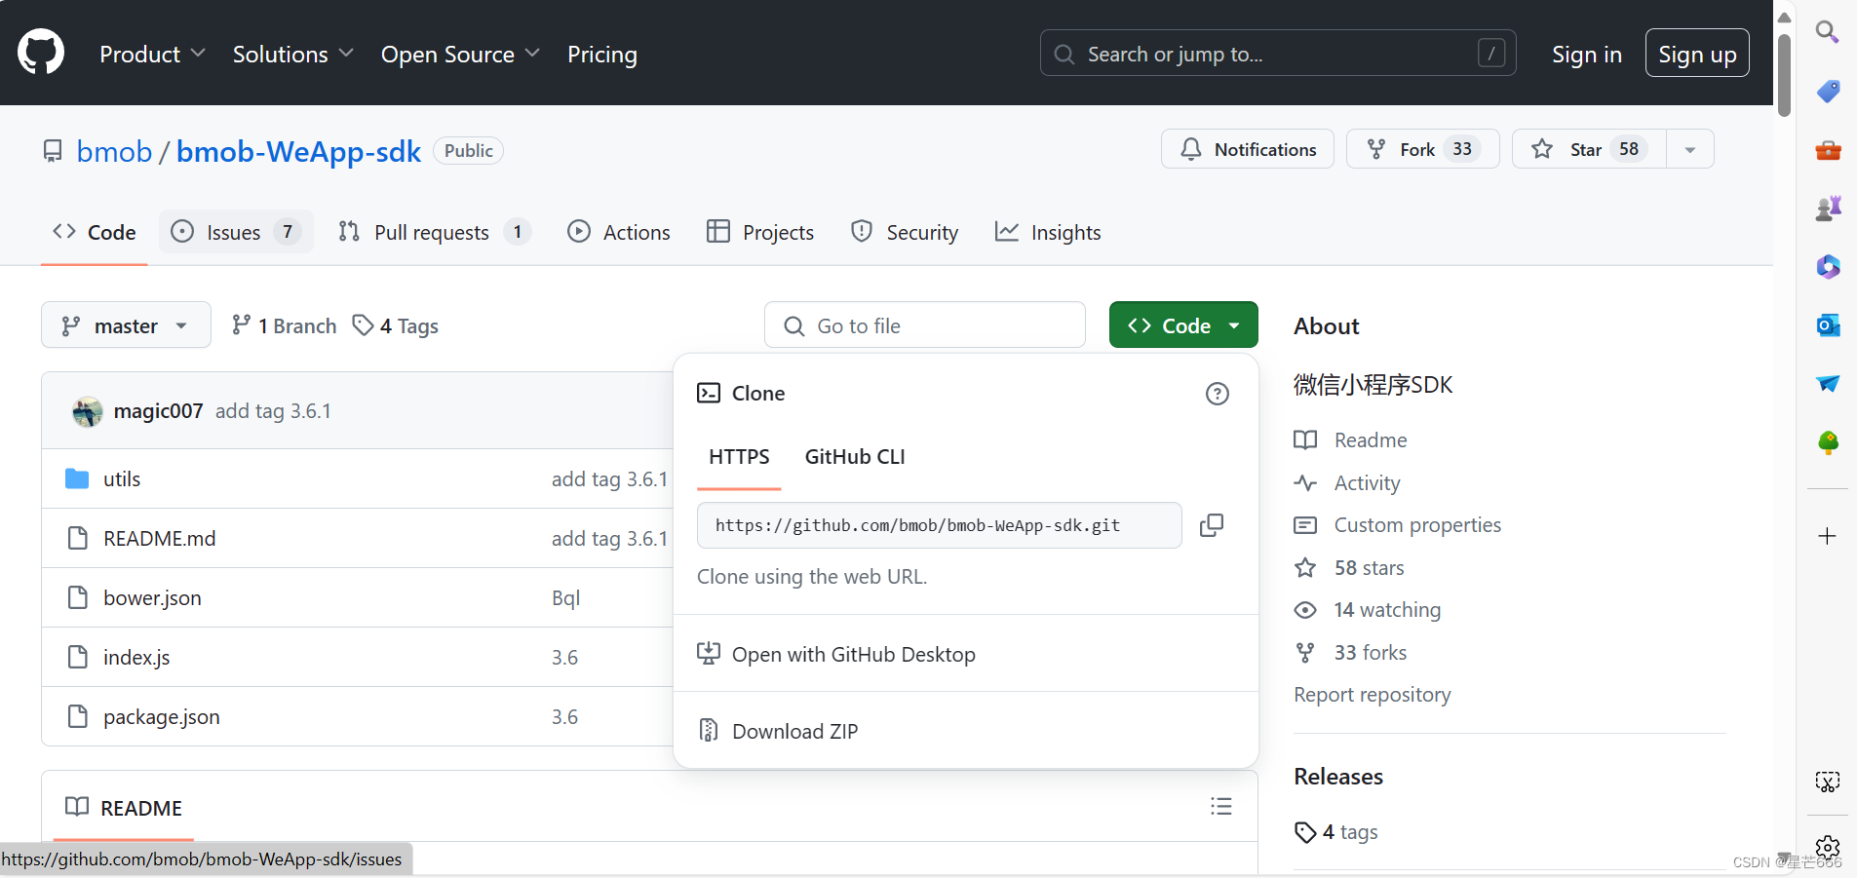
Task: Click the GitHub logo home icon
Action: pos(41,53)
